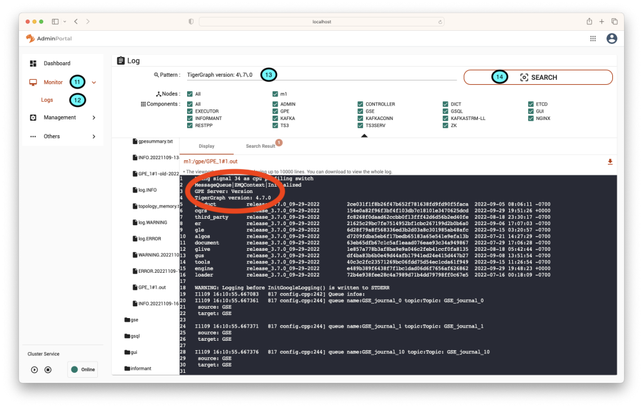Open topology_memory file in the tree
Screen dimensions: 643x408
156,206
